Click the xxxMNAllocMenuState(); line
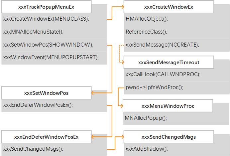This screenshot has width=230, height=156. pos(33,32)
